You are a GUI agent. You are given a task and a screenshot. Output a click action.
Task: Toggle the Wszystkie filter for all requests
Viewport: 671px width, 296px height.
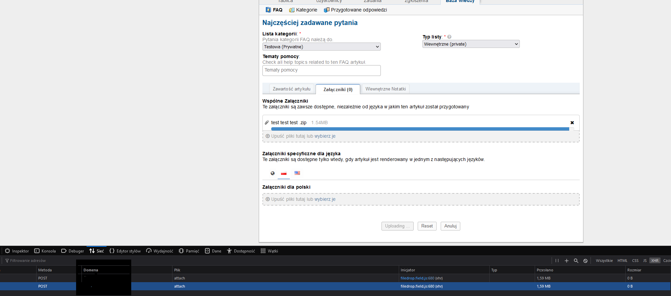pos(604,261)
